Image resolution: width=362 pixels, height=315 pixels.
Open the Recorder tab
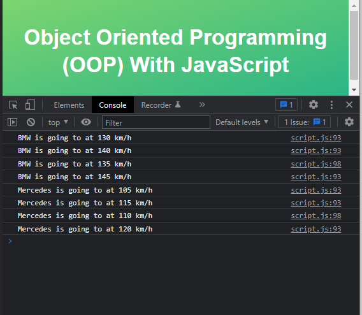pos(161,105)
